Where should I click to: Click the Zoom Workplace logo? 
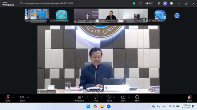click(x=8, y=4)
